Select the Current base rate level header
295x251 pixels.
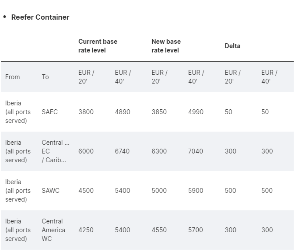pos(98,46)
